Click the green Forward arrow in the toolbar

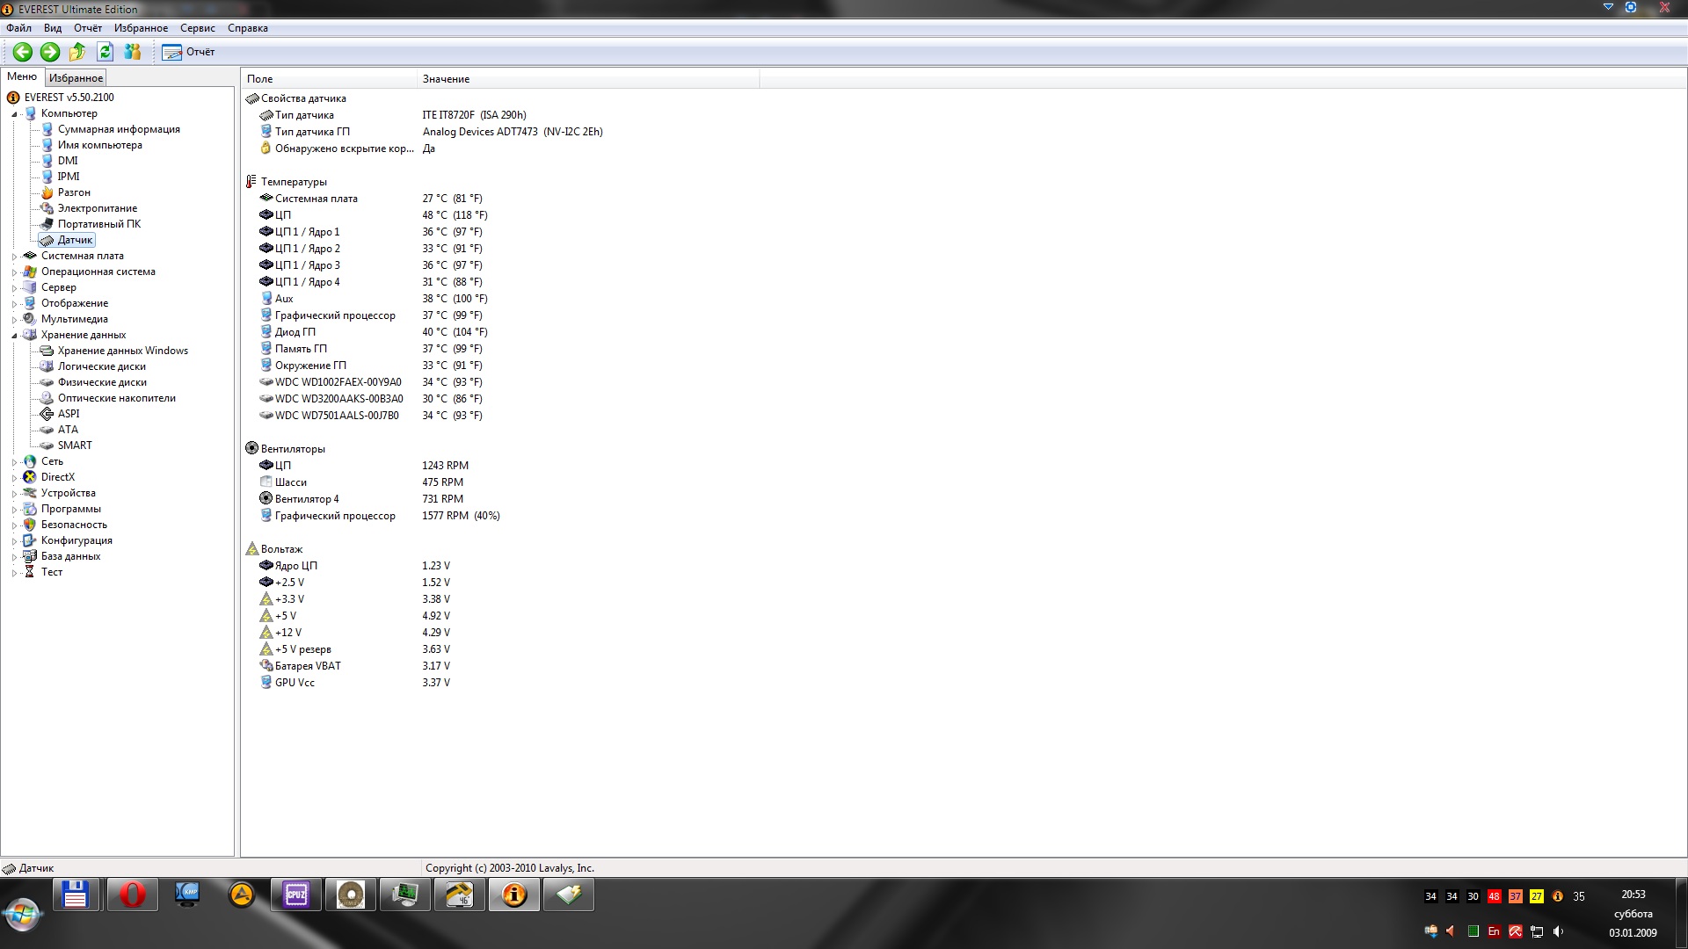[x=50, y=52]
